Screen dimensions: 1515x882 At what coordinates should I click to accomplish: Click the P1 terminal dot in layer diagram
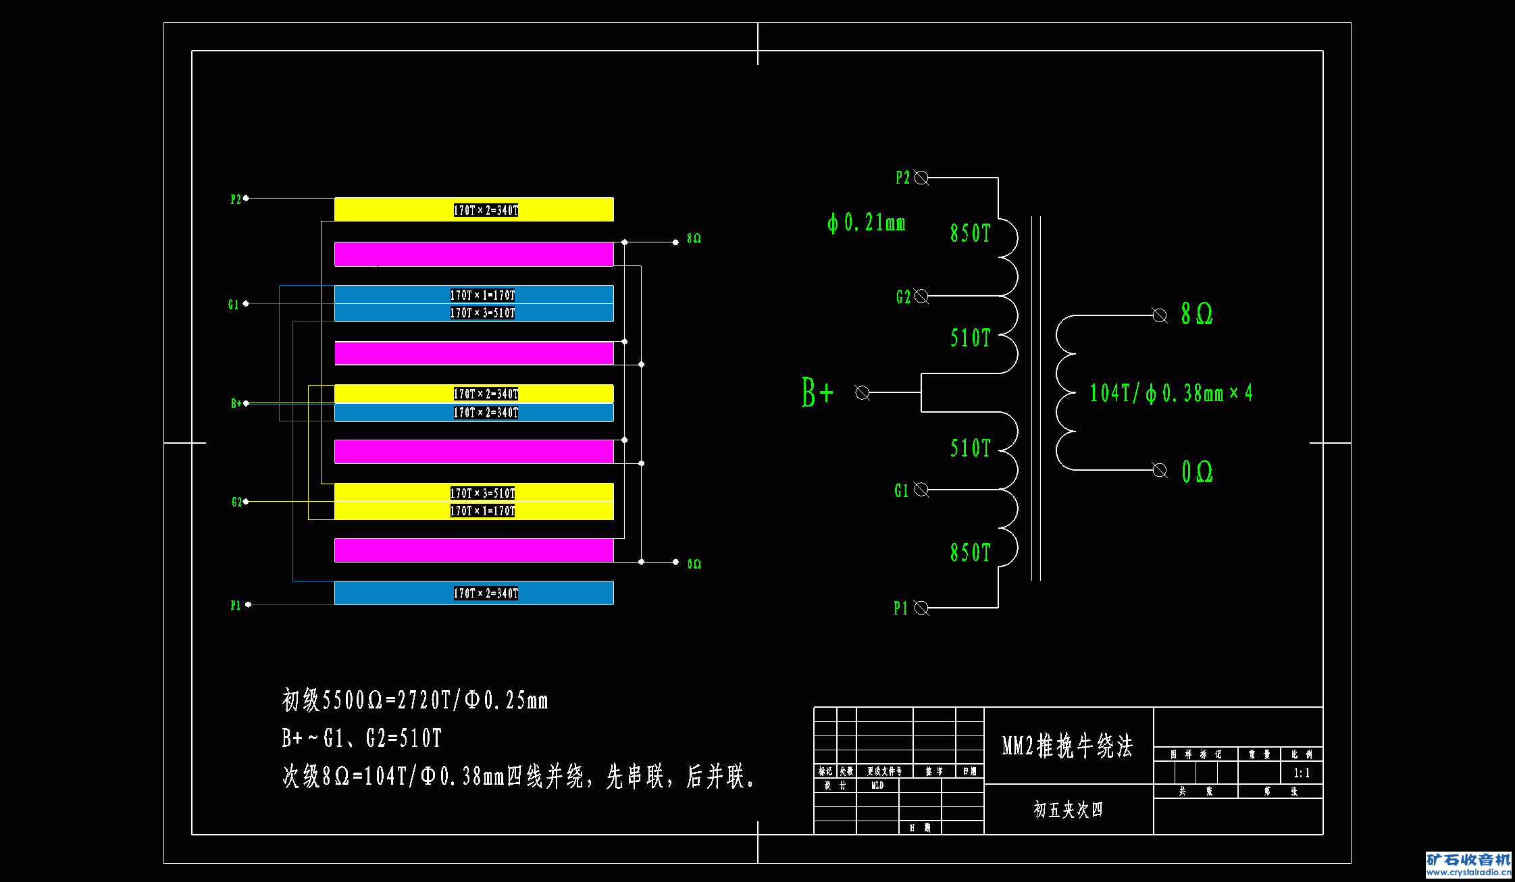[249, 604]
